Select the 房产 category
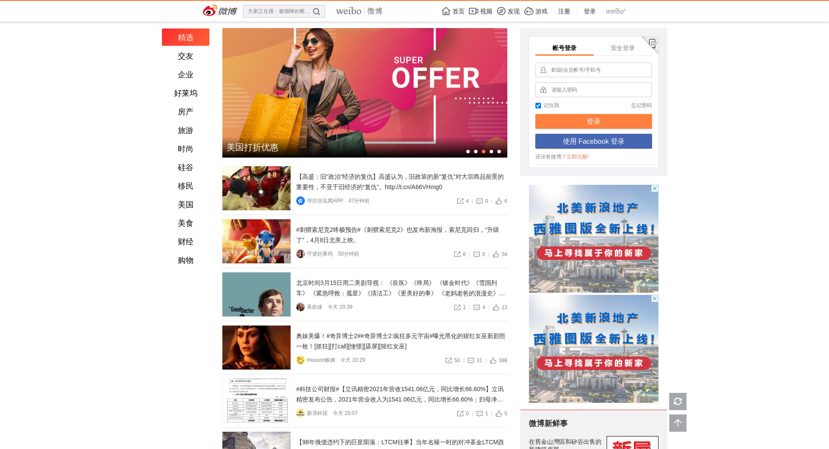Screen dimensions: 829x449 [x=186, y=112]
